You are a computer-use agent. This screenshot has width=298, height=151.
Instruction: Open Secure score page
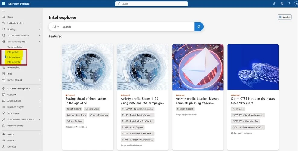13,113
